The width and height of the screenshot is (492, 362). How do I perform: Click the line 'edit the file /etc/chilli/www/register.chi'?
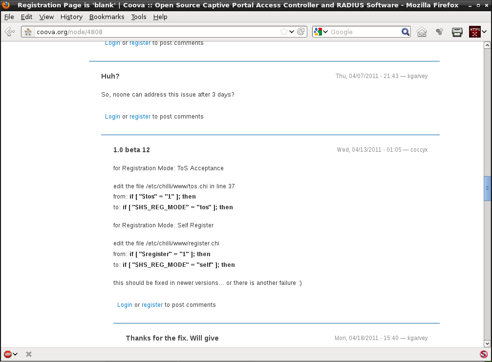pyautogui.click(x=166, y=243)
